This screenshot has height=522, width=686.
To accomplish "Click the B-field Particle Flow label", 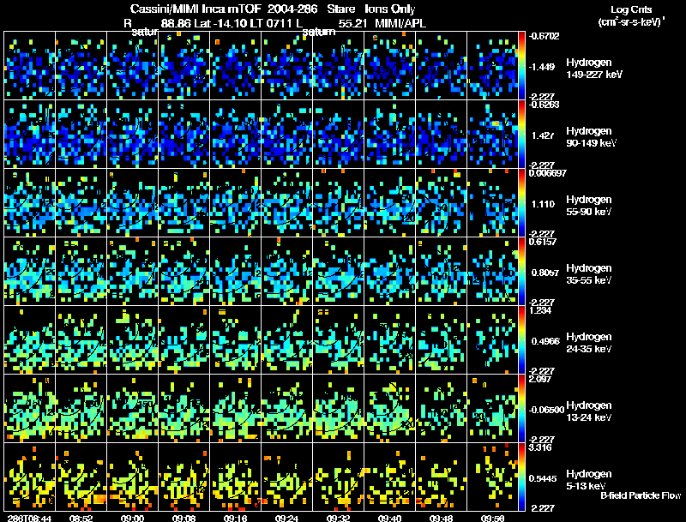I will (641, 495).
